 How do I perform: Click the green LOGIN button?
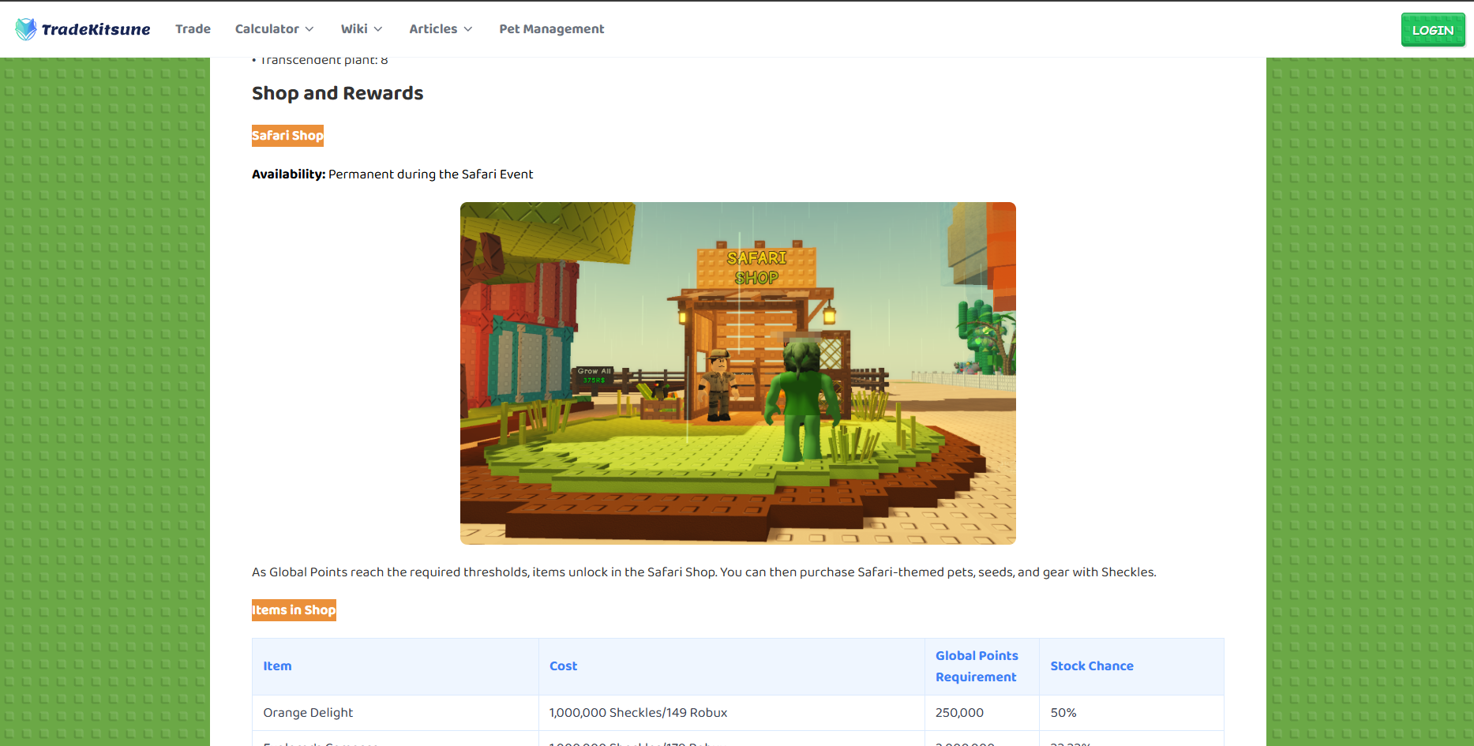tap(1433, 30)
